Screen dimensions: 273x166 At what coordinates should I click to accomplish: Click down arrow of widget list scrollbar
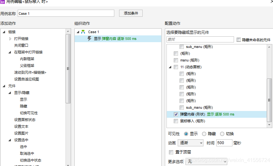269,125
